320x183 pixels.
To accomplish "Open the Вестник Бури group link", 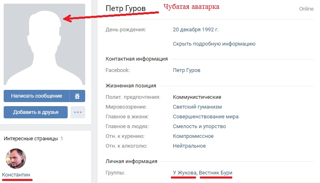I will [x=216, y=173].
